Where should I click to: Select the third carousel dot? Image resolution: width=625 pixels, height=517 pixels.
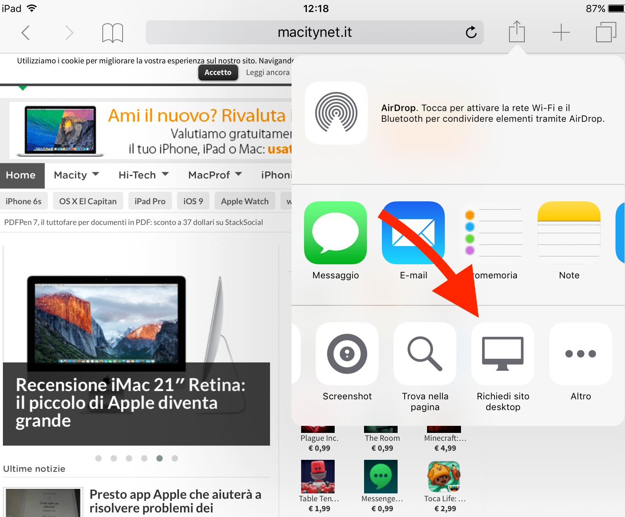click(x=129, y=458)
